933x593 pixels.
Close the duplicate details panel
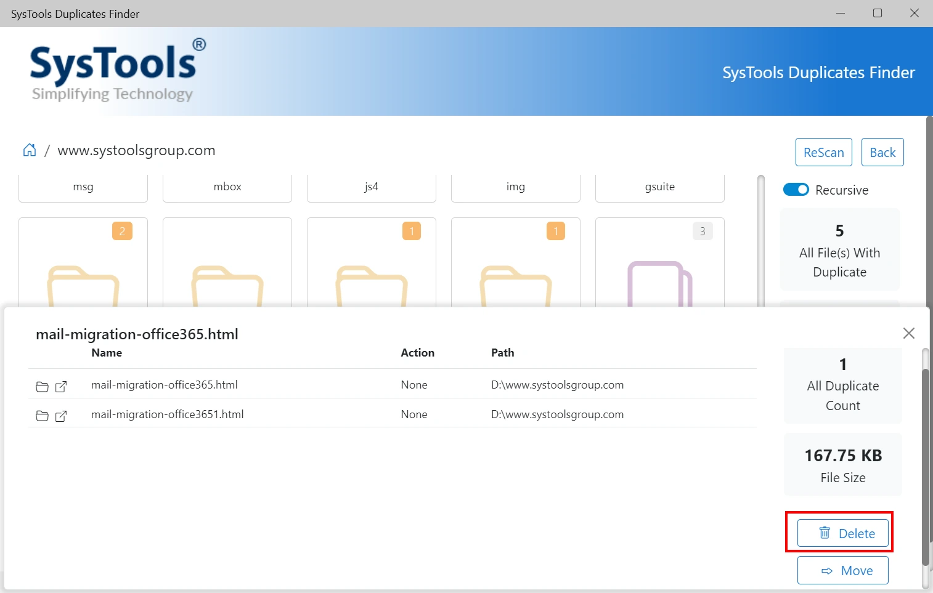click(x=908, y=333)
